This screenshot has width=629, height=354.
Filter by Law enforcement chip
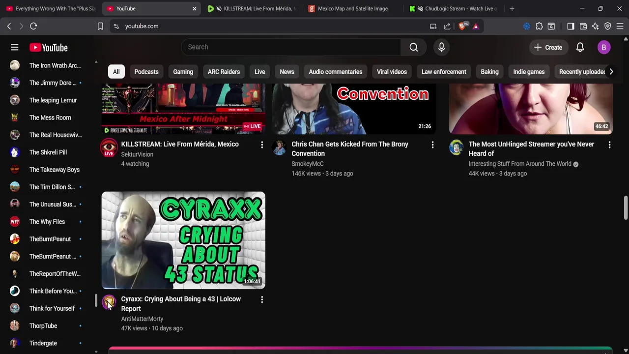[444, 72]
